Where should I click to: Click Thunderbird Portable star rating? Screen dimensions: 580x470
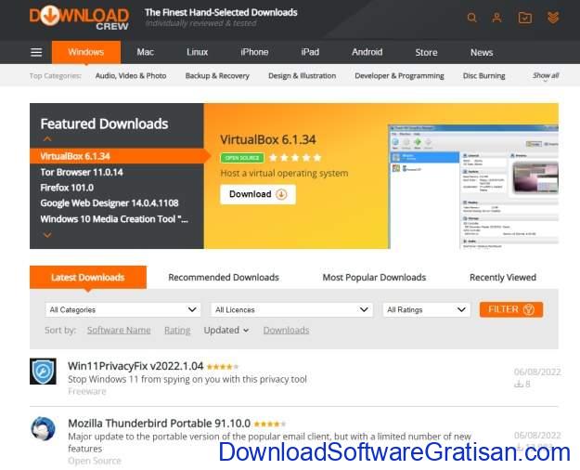point(270,424)
